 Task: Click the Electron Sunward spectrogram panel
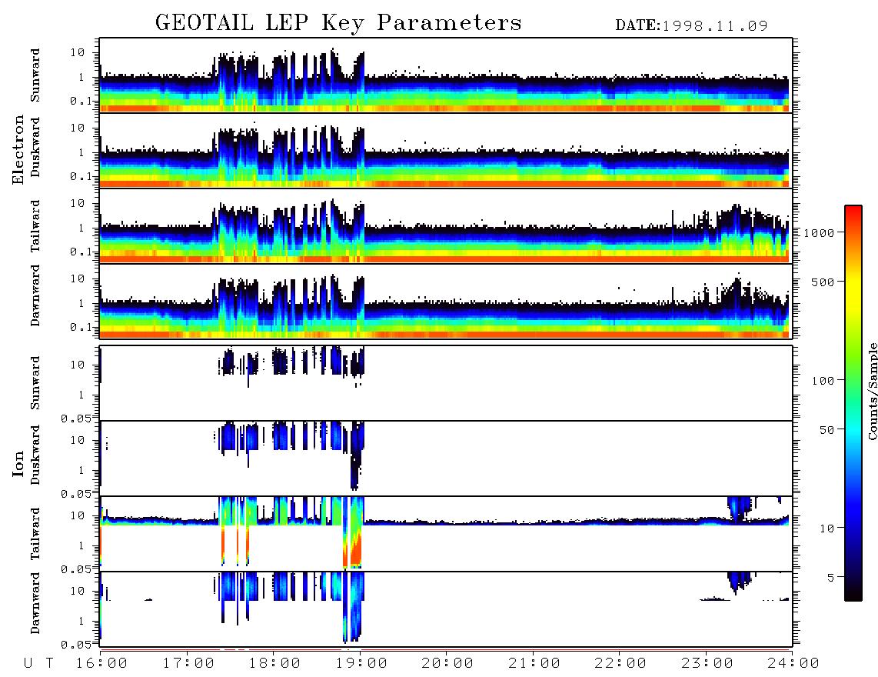tap(446, 75)
